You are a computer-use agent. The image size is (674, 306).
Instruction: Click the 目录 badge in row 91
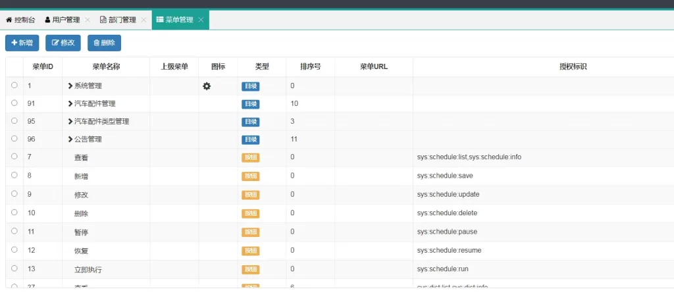point(250,104)
